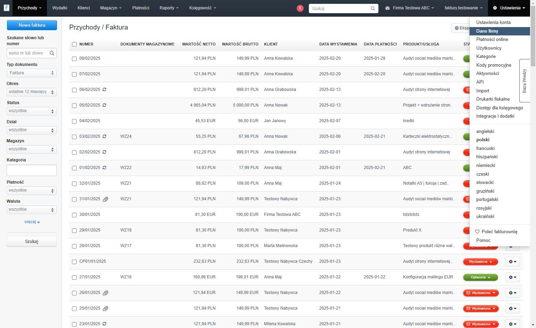536x328 pixels.
Task: Open the Przychody top menu
Action: pyautogui.click(x=30, y=8)
